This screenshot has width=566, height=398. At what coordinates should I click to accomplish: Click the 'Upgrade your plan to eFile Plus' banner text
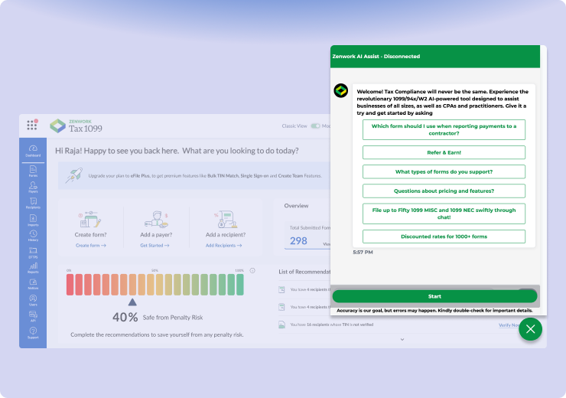pyautogui.click(x=205, y=176)
